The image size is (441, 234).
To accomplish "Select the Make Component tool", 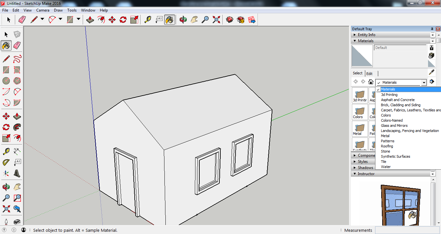I will coord(17,35).
